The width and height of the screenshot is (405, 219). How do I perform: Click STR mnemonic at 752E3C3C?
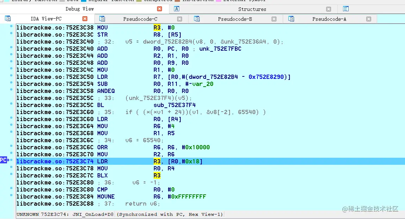coord(102,35)
